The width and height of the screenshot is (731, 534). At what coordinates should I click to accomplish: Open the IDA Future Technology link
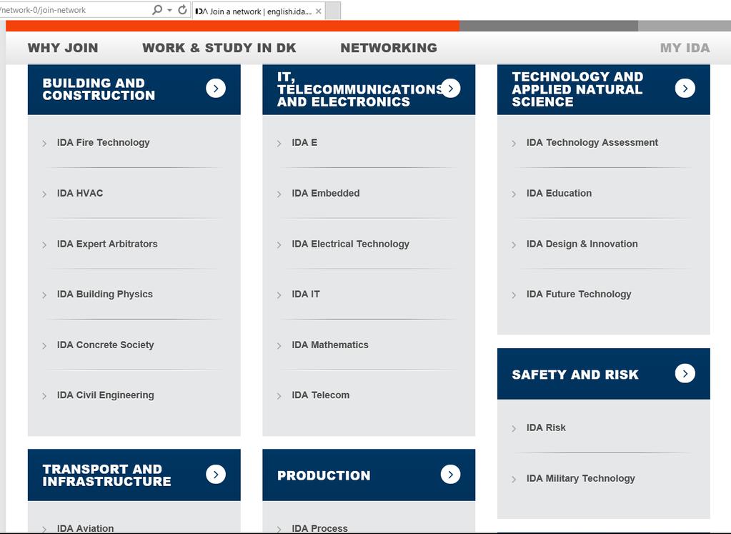[x=579, y=295]
